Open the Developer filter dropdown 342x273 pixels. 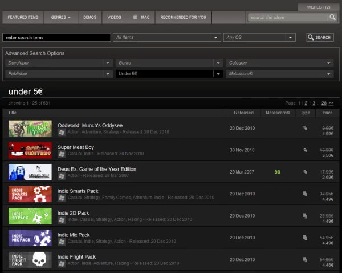pos(59,63)
